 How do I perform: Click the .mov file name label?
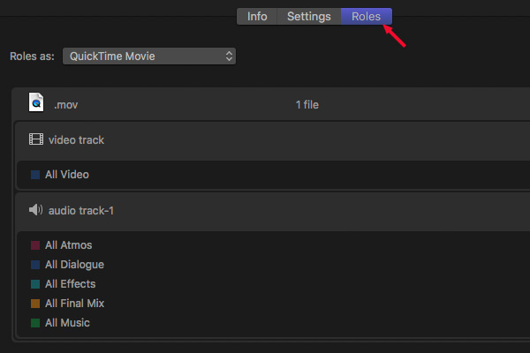pos(66,105)
